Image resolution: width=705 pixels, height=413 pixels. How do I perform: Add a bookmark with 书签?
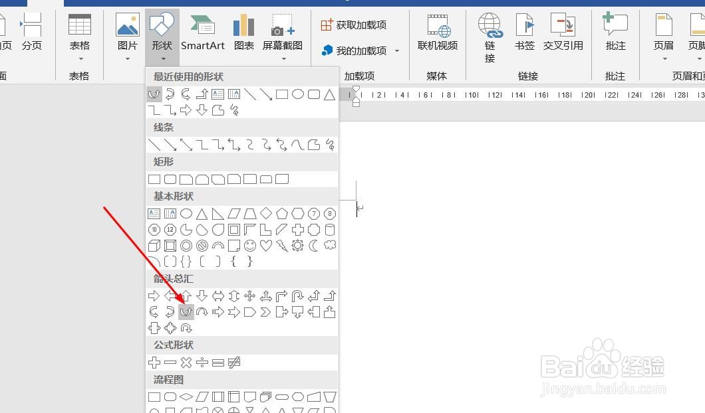tap(525, 31)
